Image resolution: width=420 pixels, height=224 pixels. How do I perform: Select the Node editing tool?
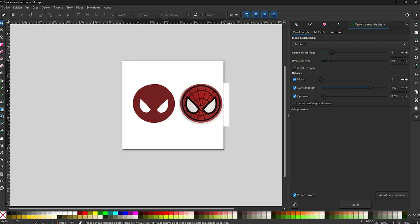tap(2, 30)
